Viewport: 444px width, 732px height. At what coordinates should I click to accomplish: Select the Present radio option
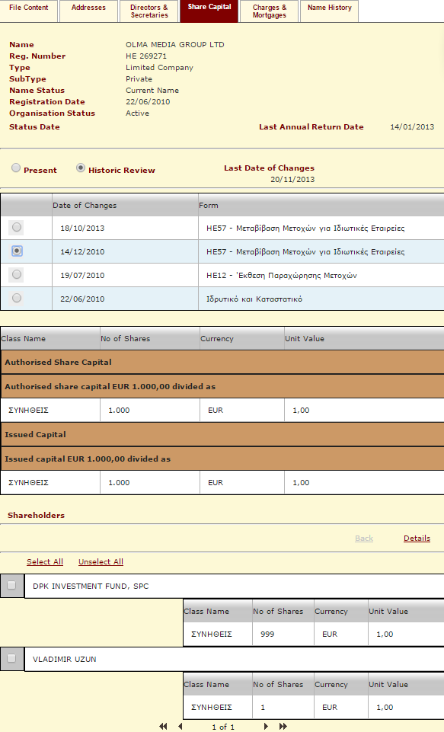(x=16, y=168)
